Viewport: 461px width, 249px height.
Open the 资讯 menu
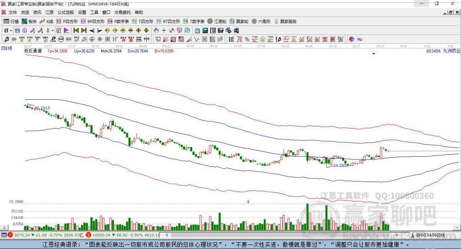tap(37, 12)
